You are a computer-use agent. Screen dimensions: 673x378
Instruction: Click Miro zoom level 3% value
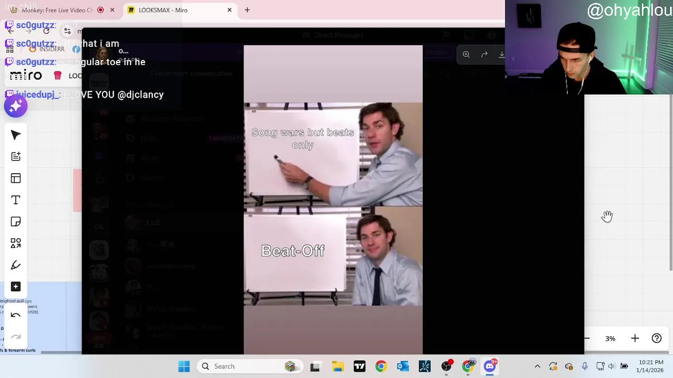coord(610,339)
